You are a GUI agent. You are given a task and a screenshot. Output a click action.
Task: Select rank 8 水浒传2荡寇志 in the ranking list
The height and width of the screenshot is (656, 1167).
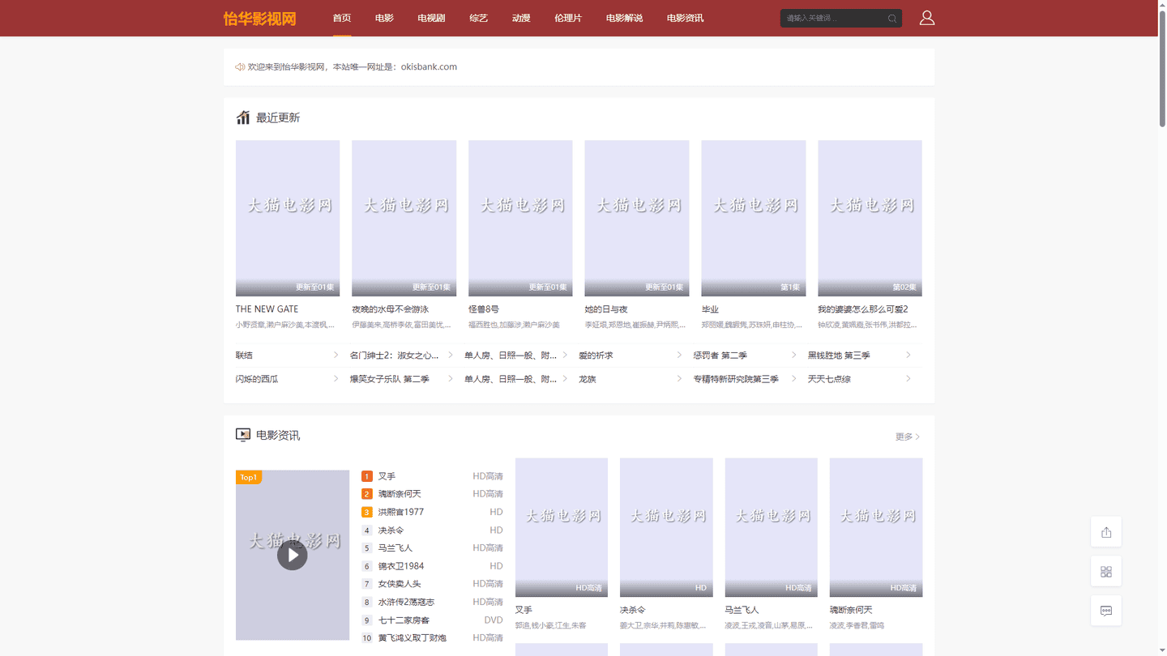[432, 602]
